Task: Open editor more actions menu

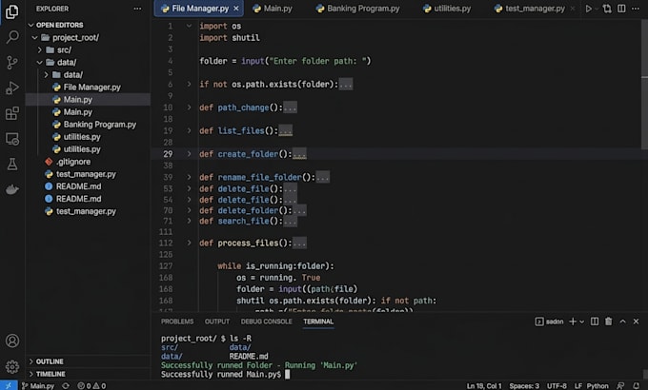Action: [x=636, y=9]
